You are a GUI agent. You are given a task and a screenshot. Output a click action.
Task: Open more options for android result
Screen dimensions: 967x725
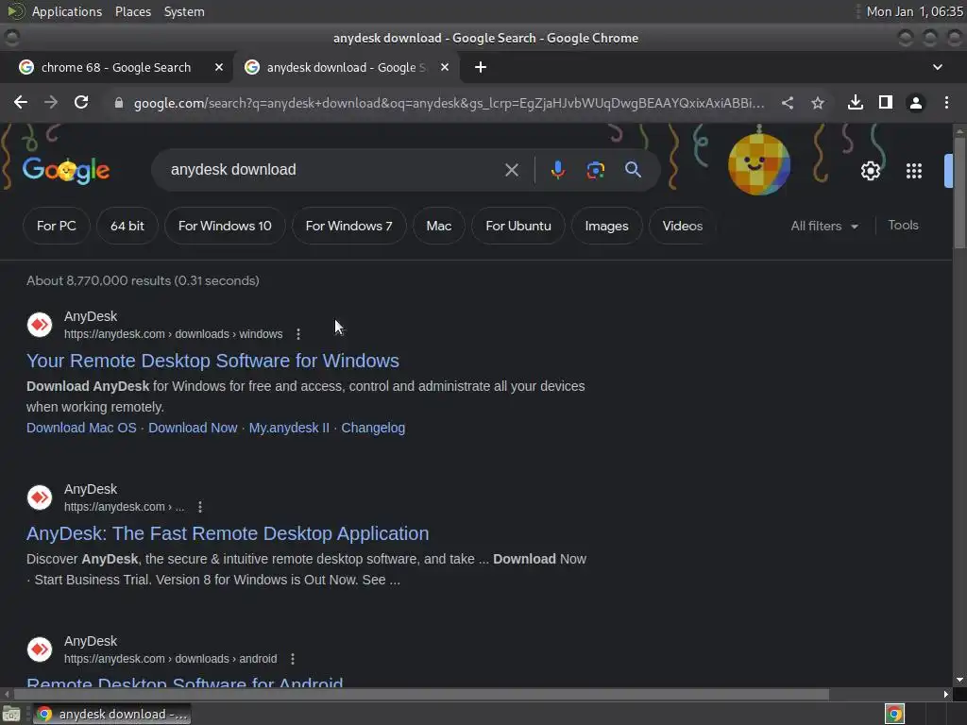tap(293, 659)
